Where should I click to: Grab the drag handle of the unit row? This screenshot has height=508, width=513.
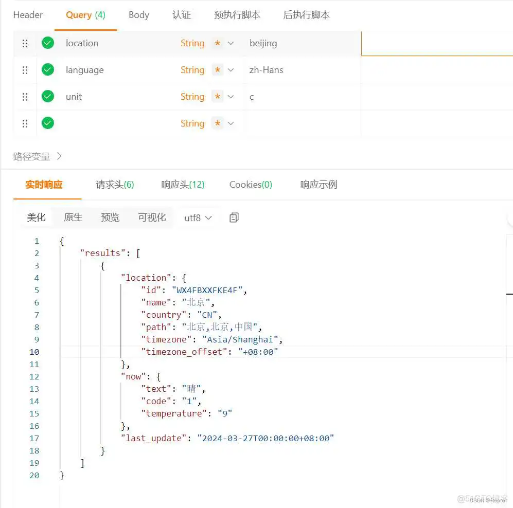[x=25, y=97]
